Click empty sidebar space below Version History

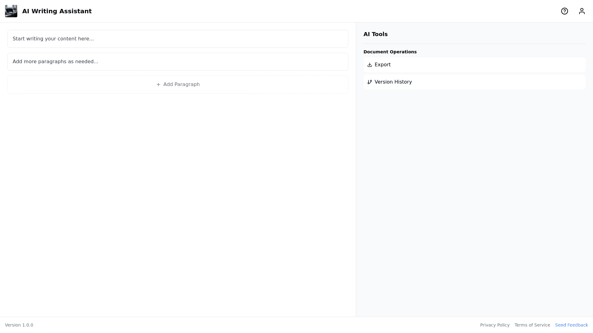(474, 200)
